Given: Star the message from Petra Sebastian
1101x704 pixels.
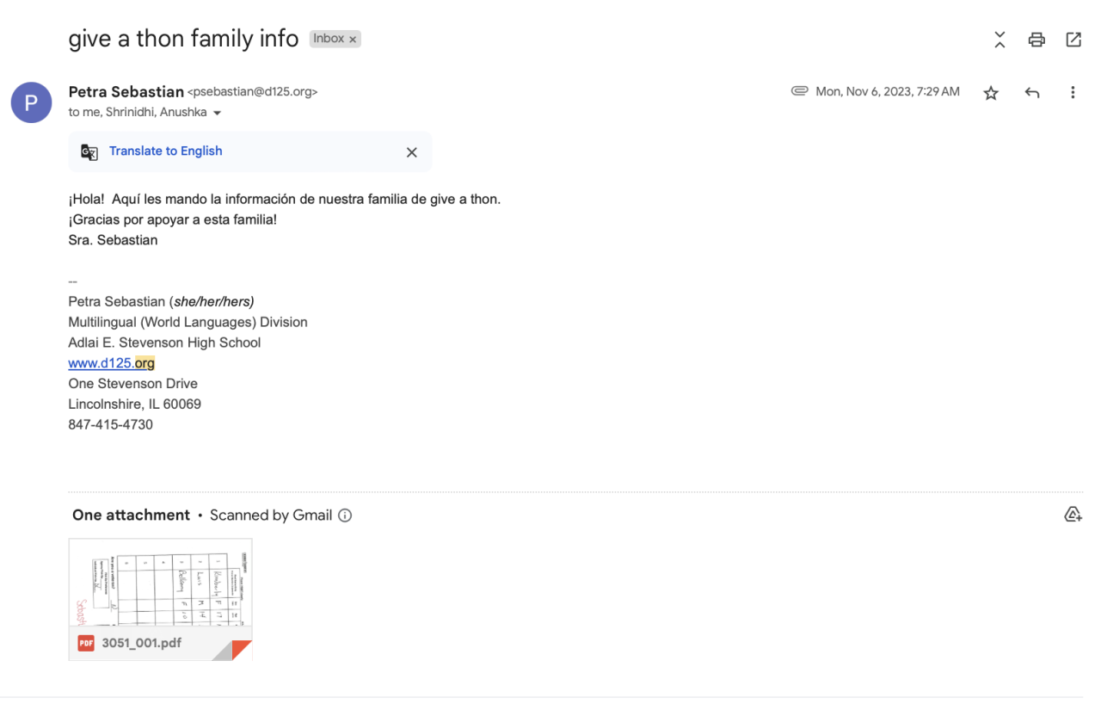Looking at the screenshot, I should click(991, 93).
